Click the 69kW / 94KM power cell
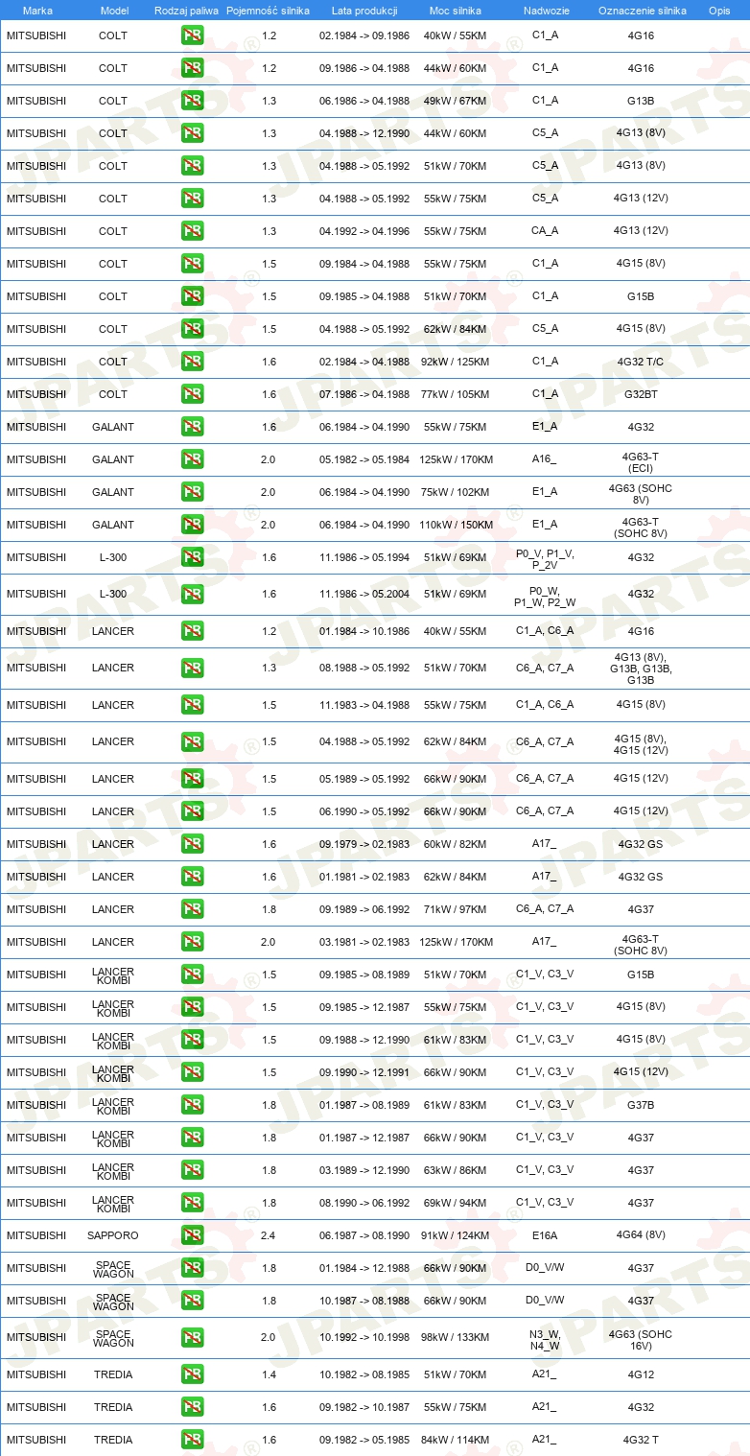Image resolution: width=750 pixels, height=1456 pixels. point(455,1203)
